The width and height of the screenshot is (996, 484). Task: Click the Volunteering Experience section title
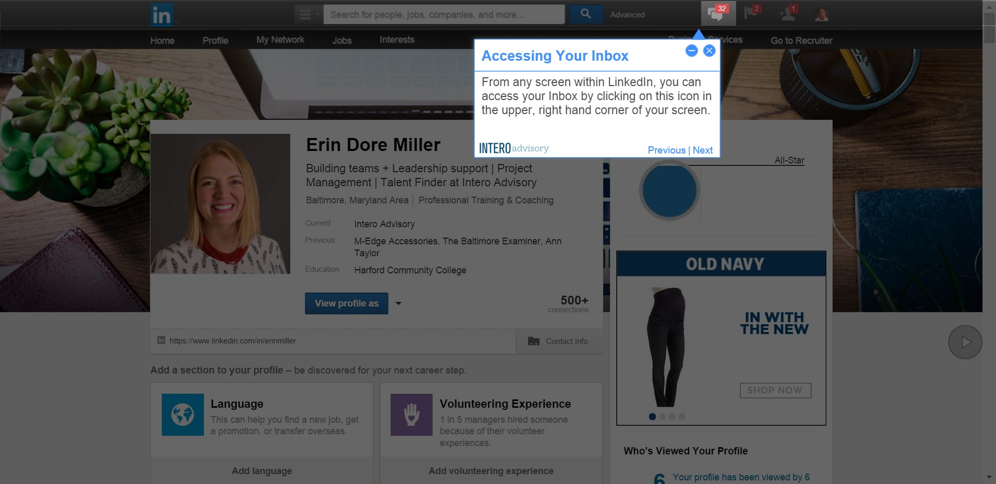pyautogui.click(x=505, y=404)
